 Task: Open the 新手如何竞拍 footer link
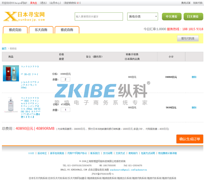57,153
